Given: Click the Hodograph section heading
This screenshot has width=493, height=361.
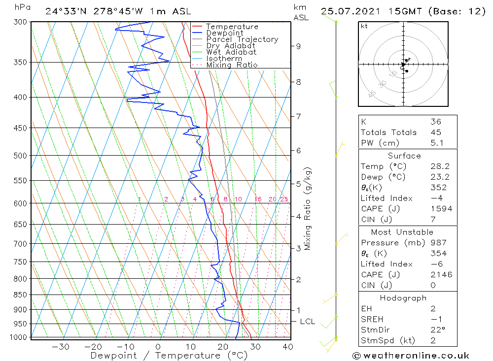Looking at the screenshot, I should click(403, 298).
